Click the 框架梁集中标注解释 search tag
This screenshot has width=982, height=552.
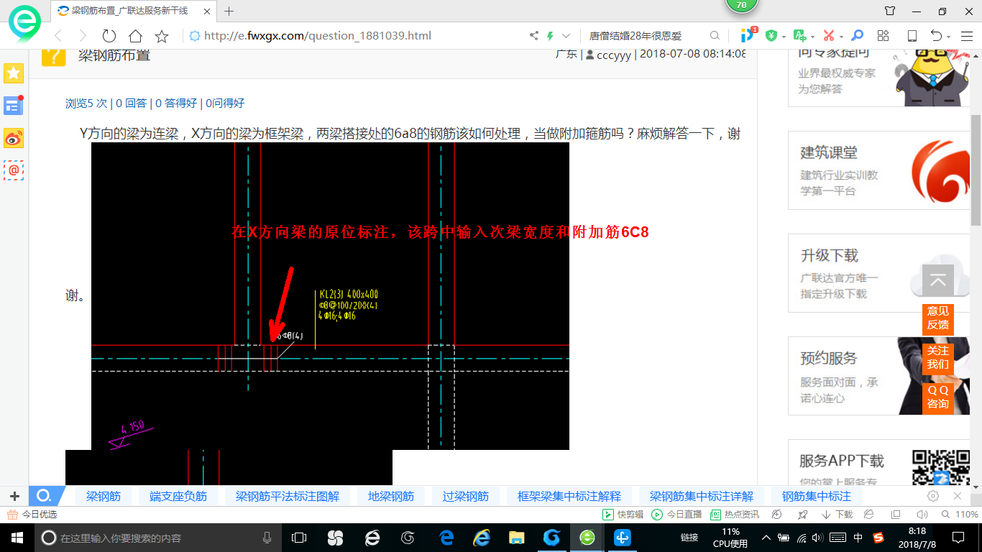[x=569, y=496]
